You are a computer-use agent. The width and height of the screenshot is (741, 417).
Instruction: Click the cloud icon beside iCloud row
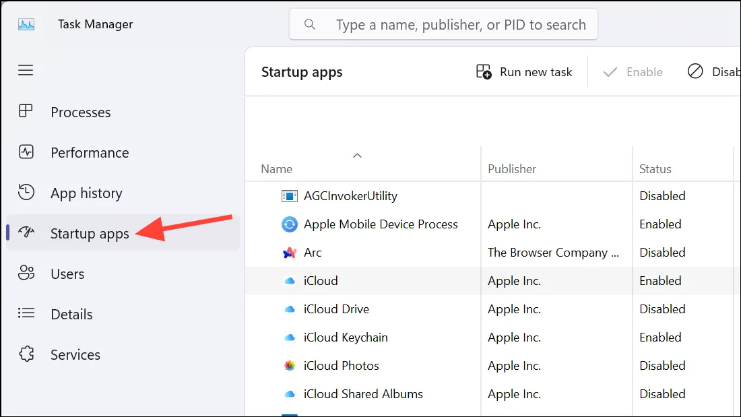click(x=289, y=281)
